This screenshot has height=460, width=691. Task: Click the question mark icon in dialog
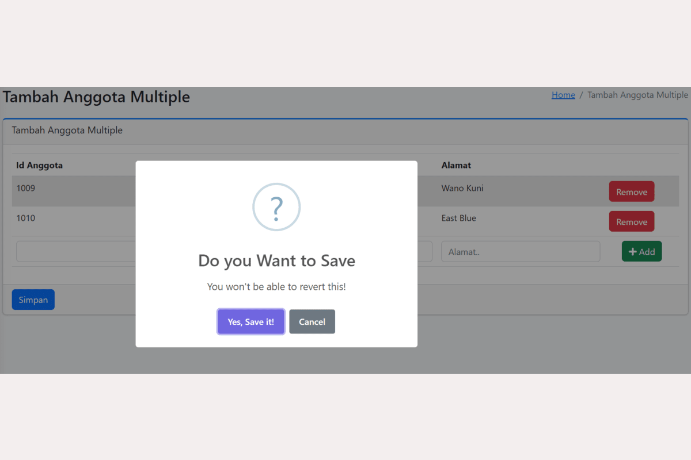point(276,207)
